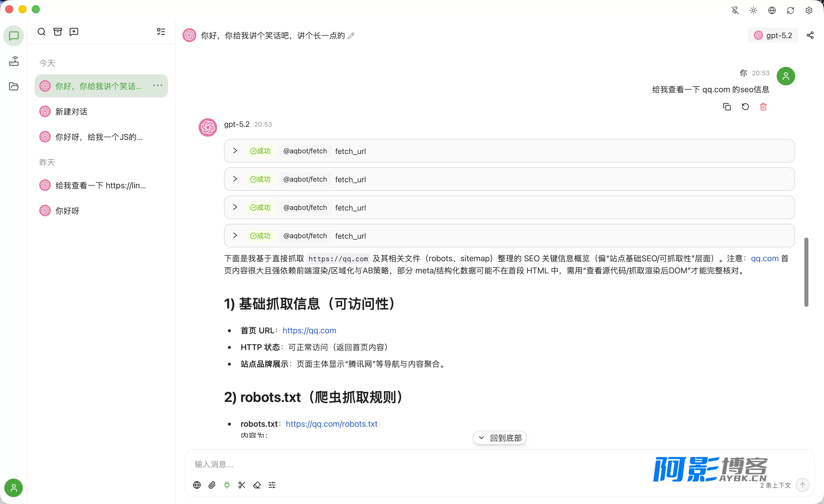Image resolution: width=824 pixels, height=504 pixels.
Task: Open the 新建对话 conversation
Action: click(x=101, y=112)
